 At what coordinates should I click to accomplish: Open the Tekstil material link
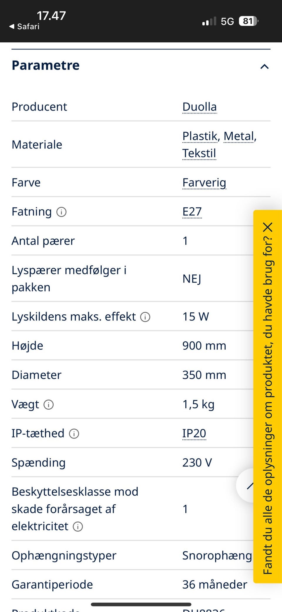[x=199, y=153]
